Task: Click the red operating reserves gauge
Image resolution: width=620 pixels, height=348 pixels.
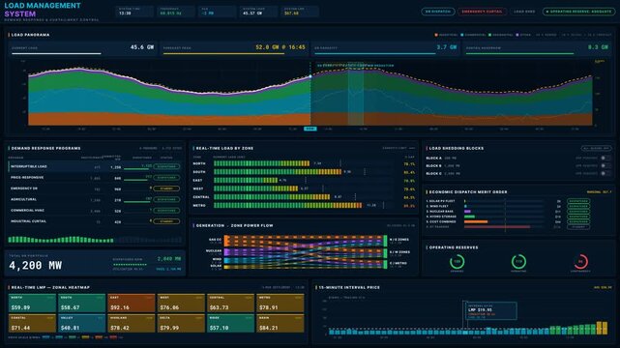Action: pos(580,262)
